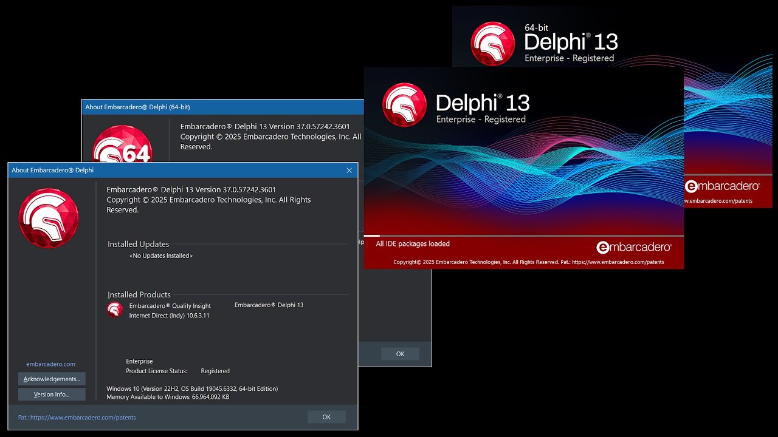Click the Delphi helmet logo in the front About dialog
The width and height of the screenshot is (778, 437).
pos(49,218)
